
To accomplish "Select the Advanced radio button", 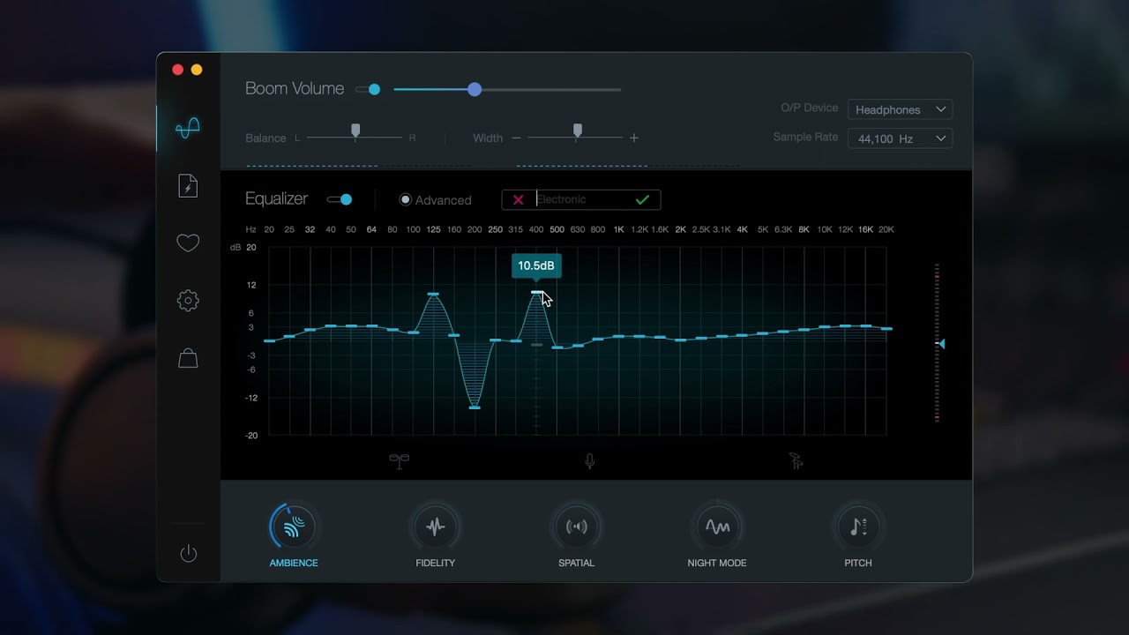I will point(406,200).
